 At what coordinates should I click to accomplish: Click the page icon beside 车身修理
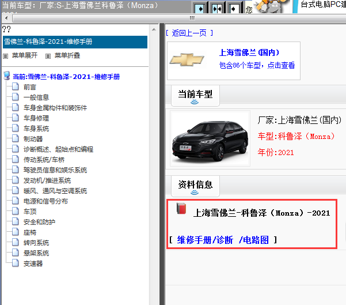15,118
